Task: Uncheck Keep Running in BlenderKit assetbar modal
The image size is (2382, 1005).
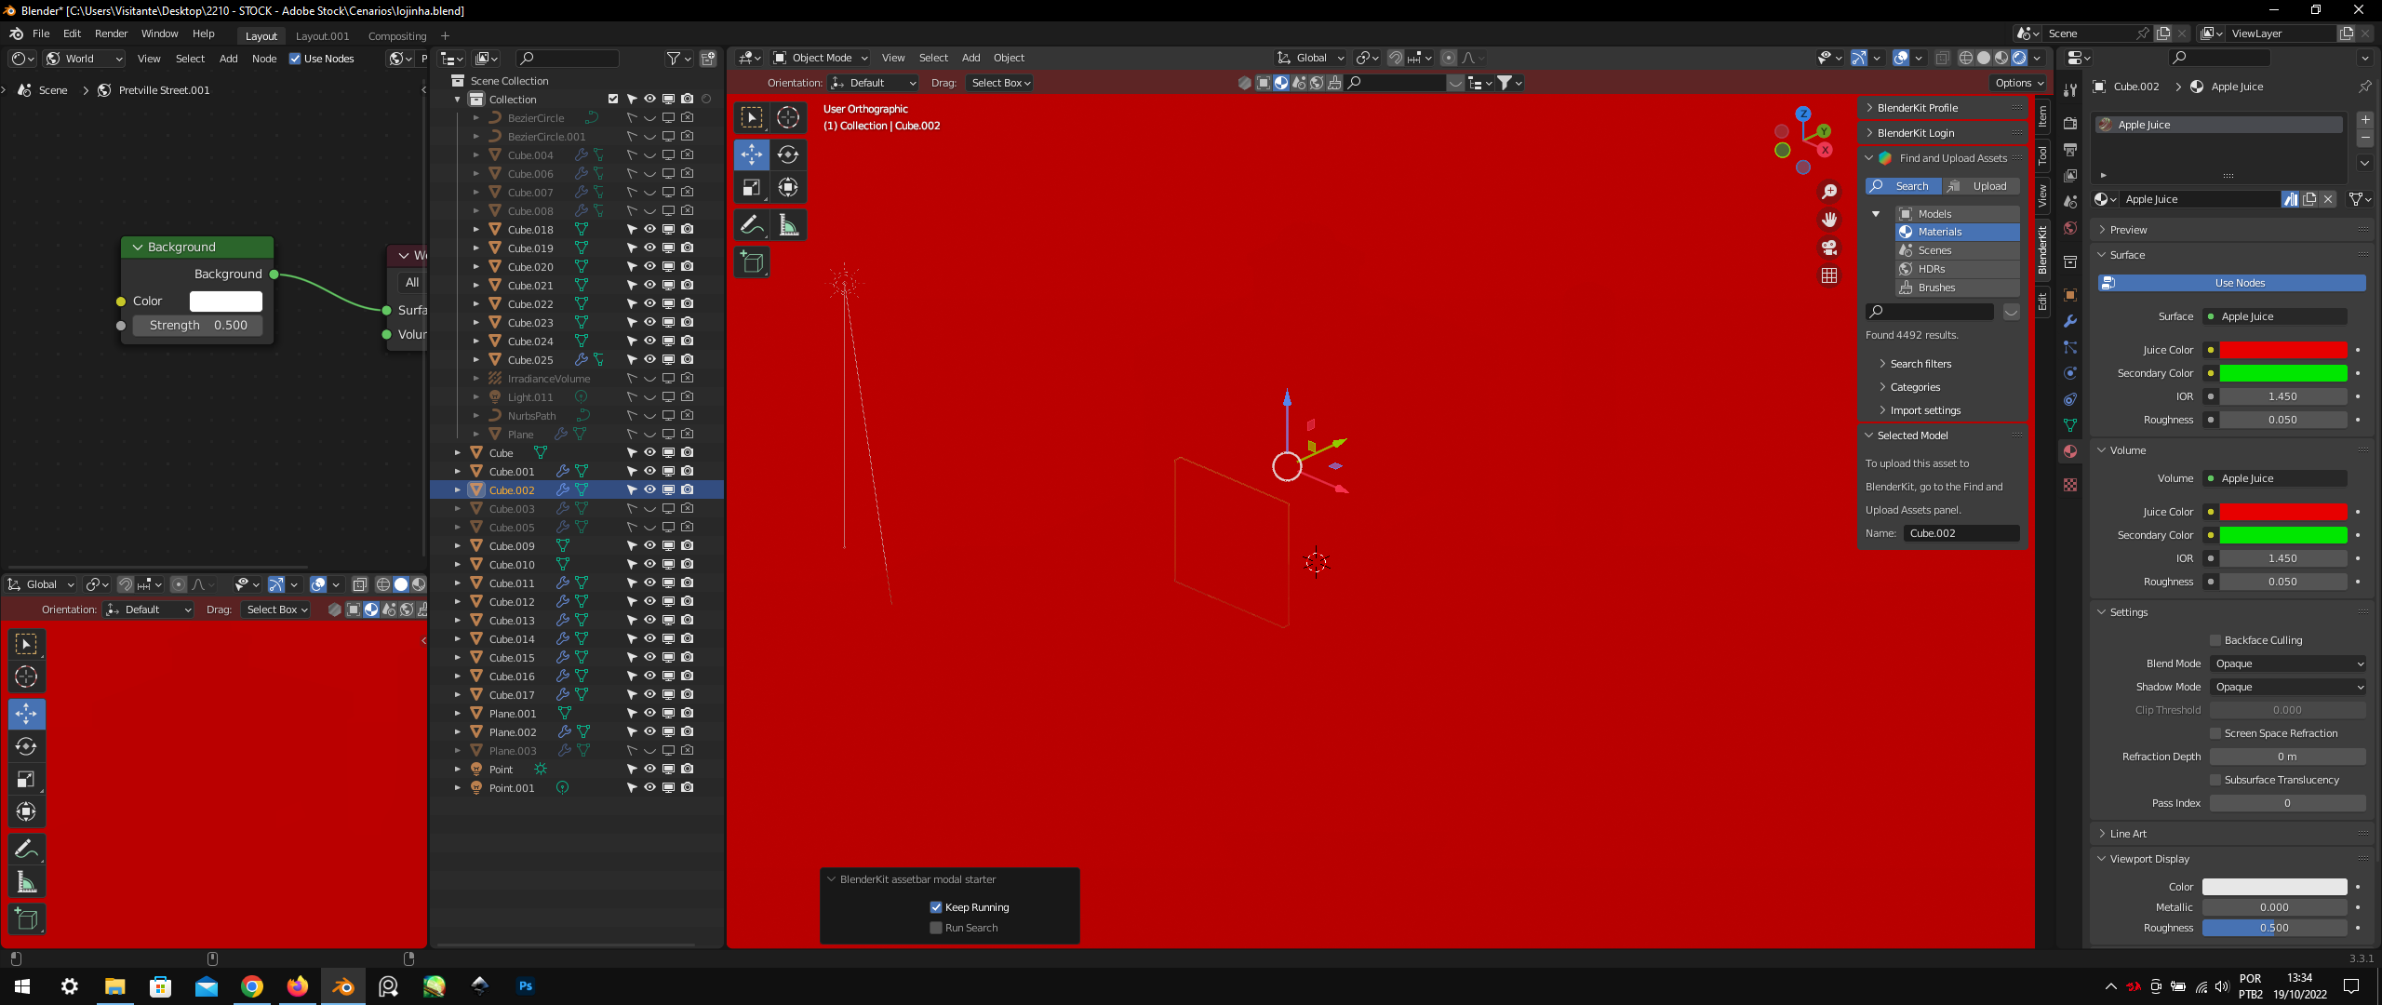Action: [x=935, y=906]
